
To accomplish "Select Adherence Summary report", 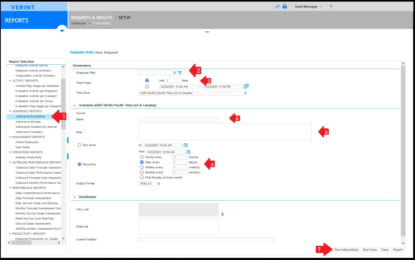I will point(29,132).
